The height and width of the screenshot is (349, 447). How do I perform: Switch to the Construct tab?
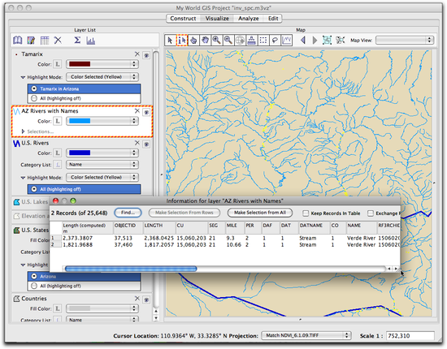click(183, 19)
